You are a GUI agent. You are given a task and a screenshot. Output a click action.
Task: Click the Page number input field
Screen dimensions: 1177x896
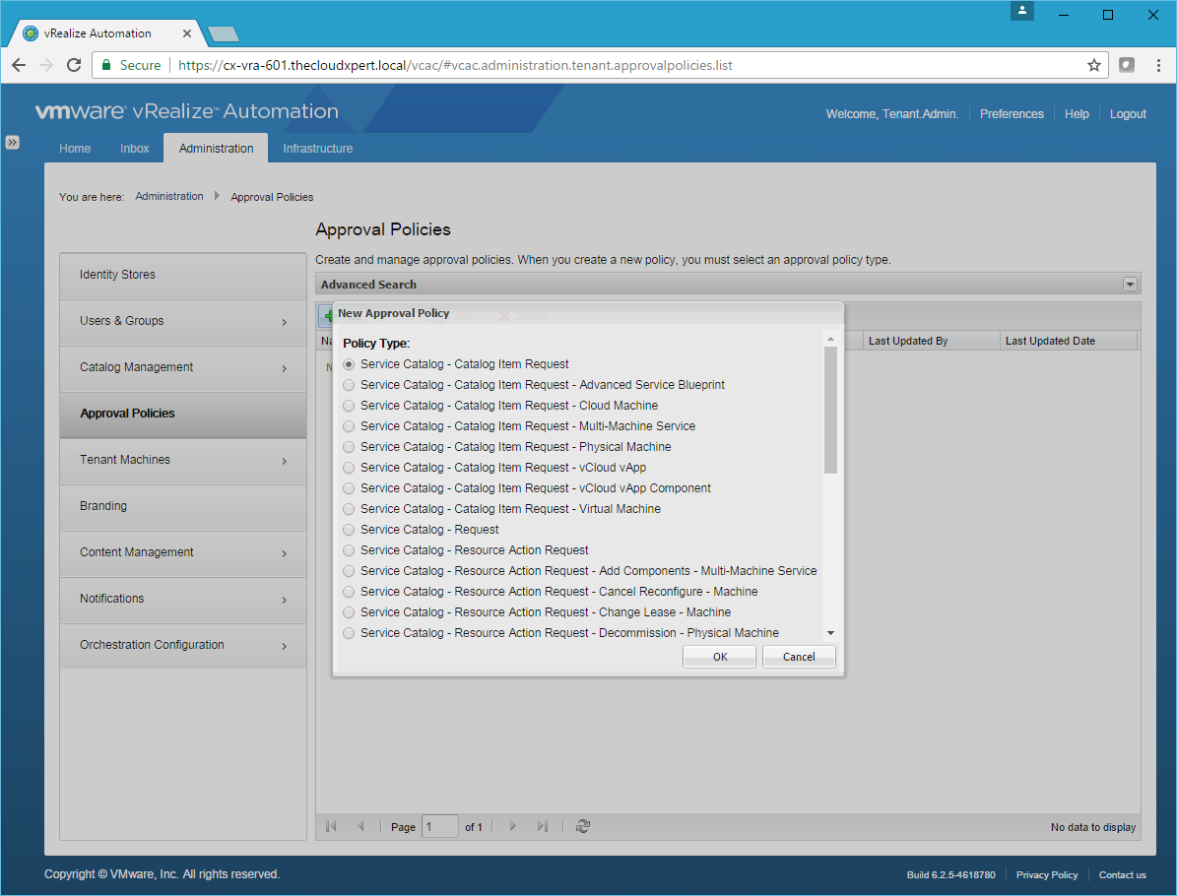click(439, 827)
